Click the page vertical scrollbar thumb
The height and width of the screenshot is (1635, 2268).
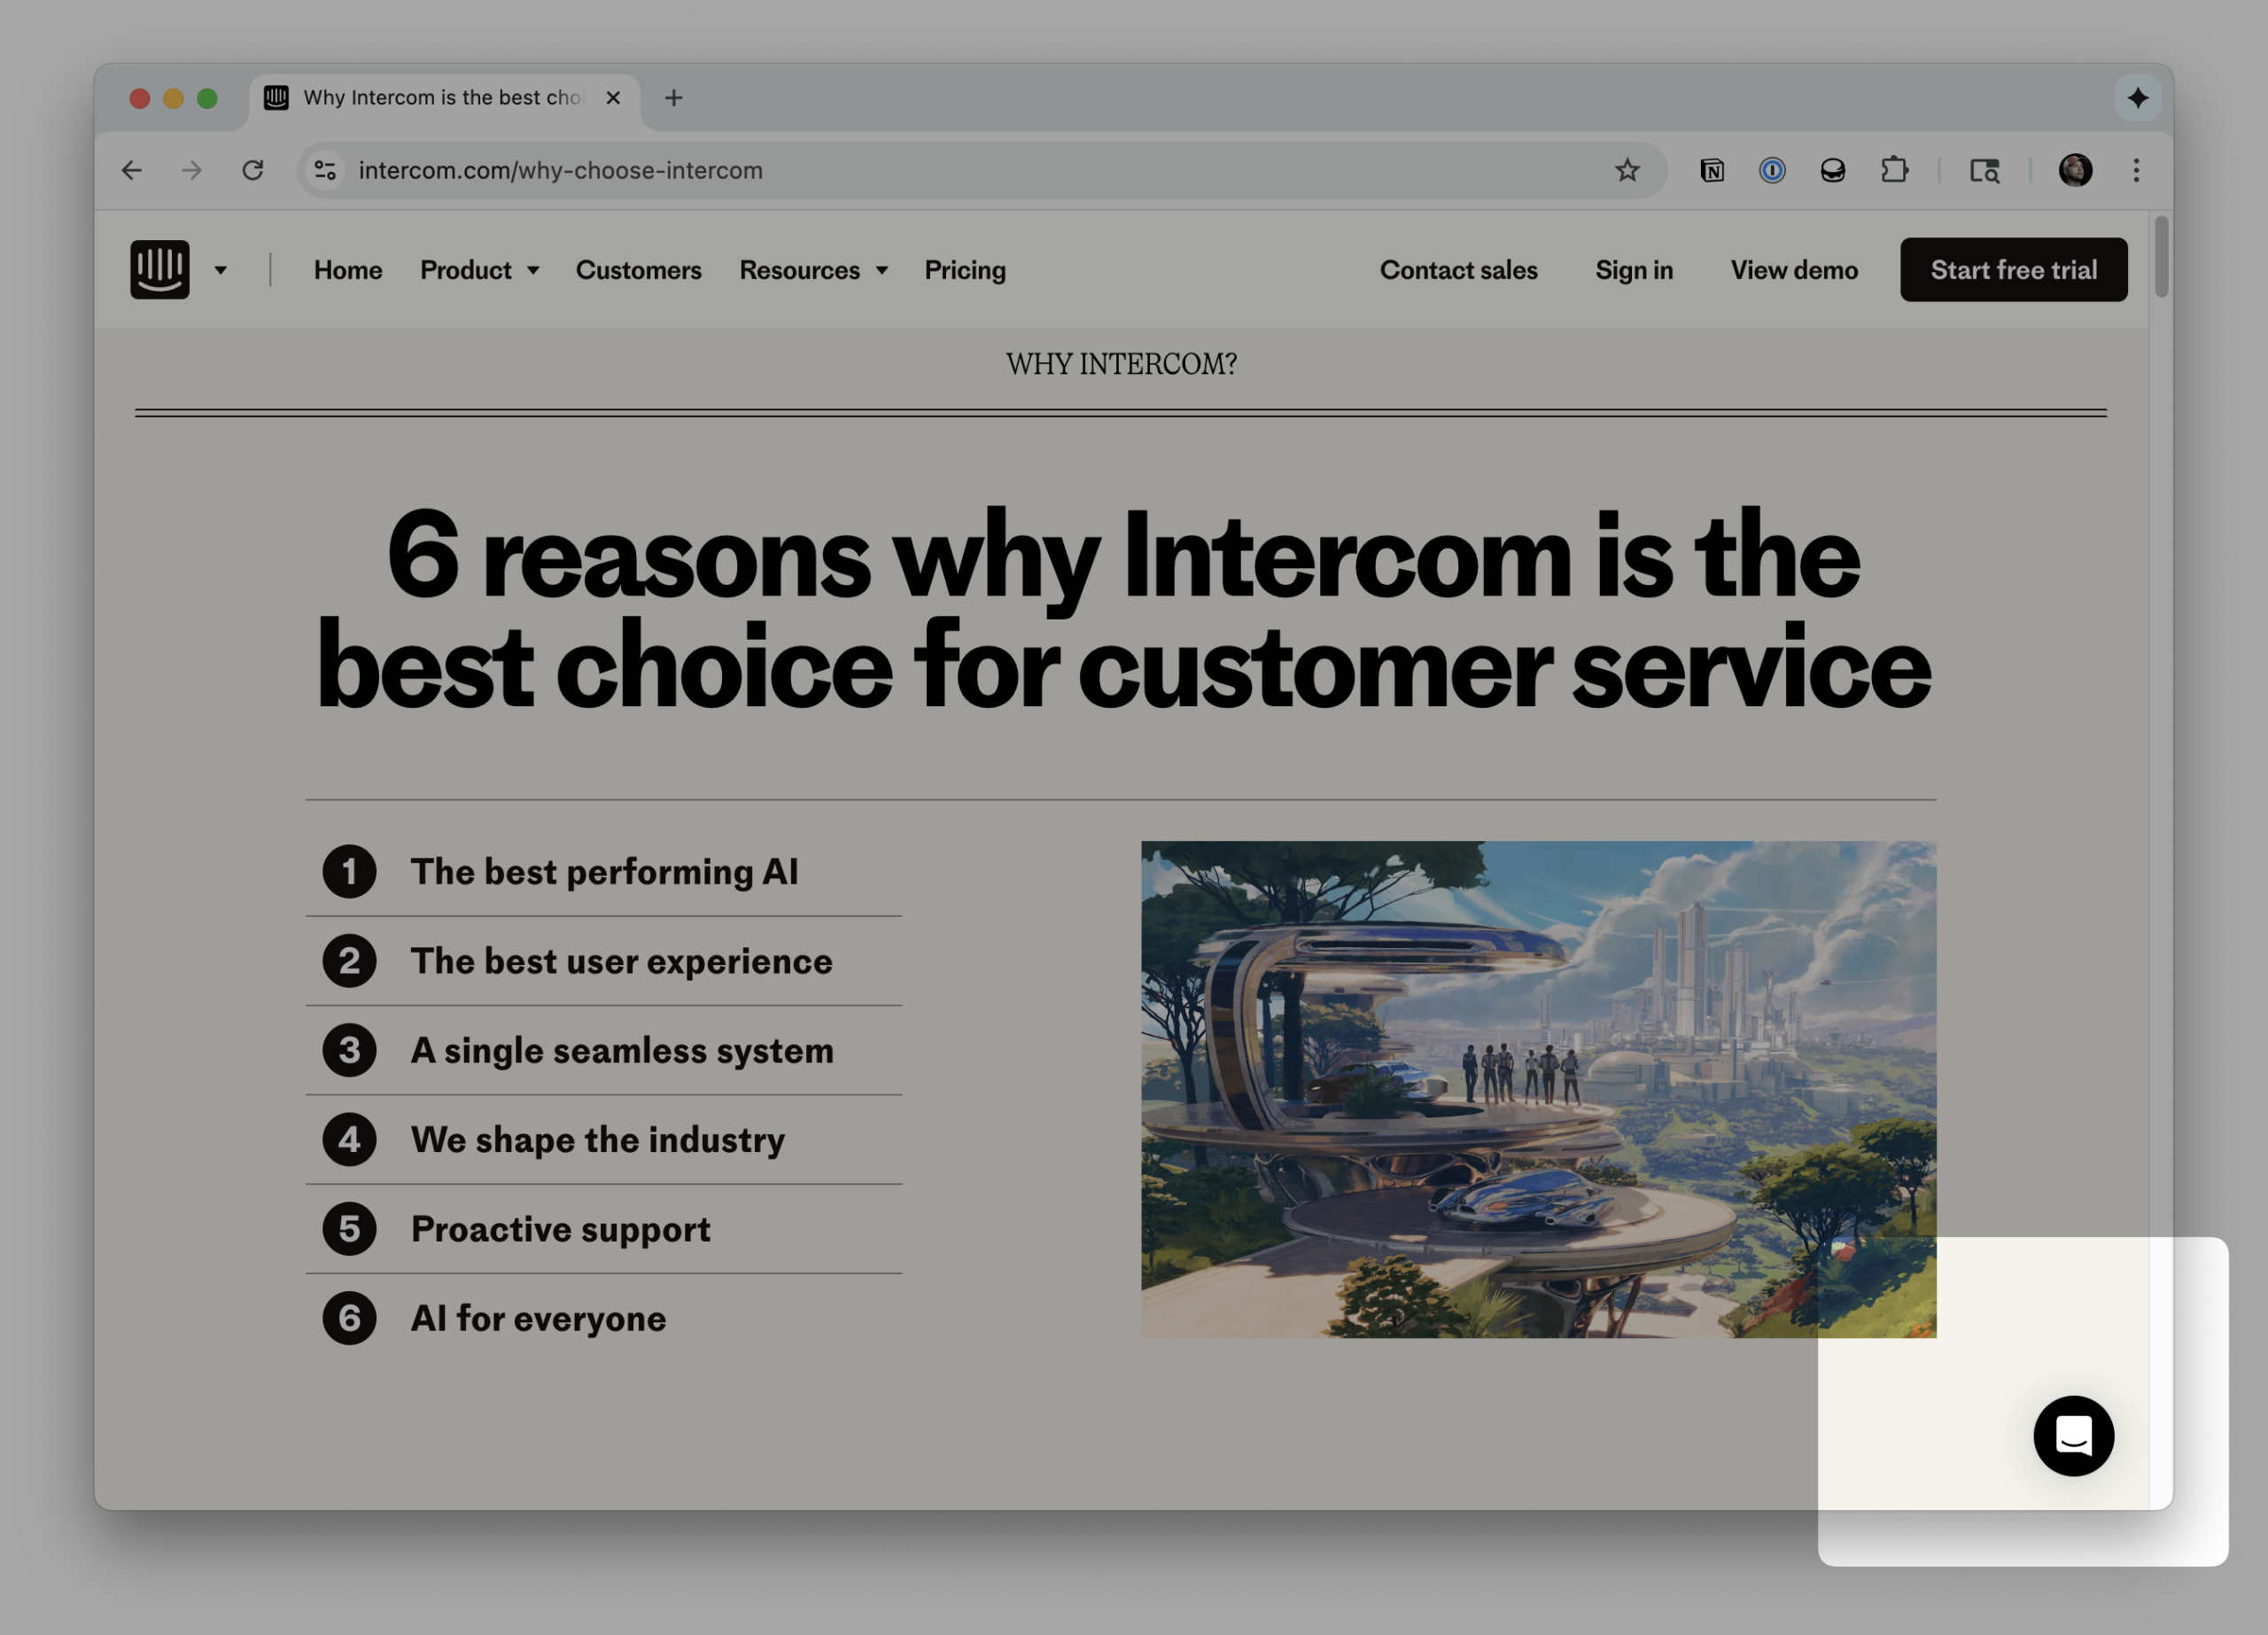(2161, 256)
